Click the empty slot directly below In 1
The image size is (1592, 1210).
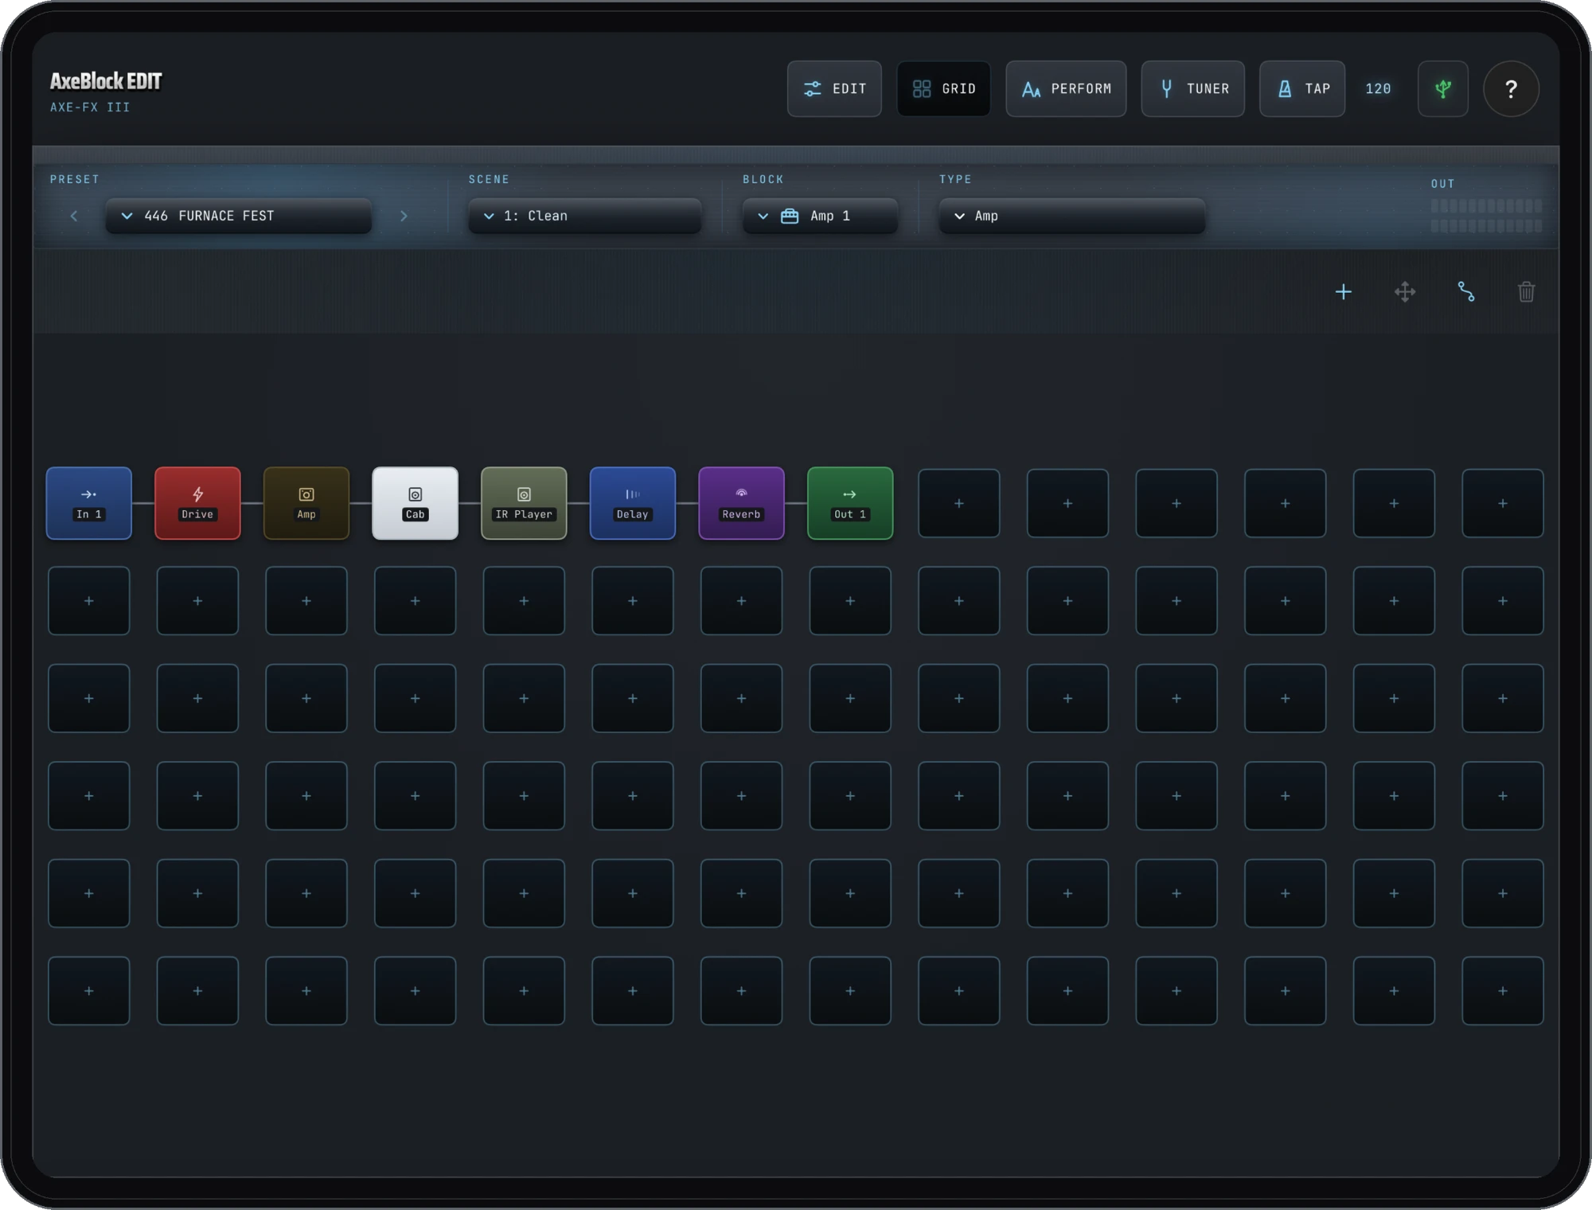[88, 601]
